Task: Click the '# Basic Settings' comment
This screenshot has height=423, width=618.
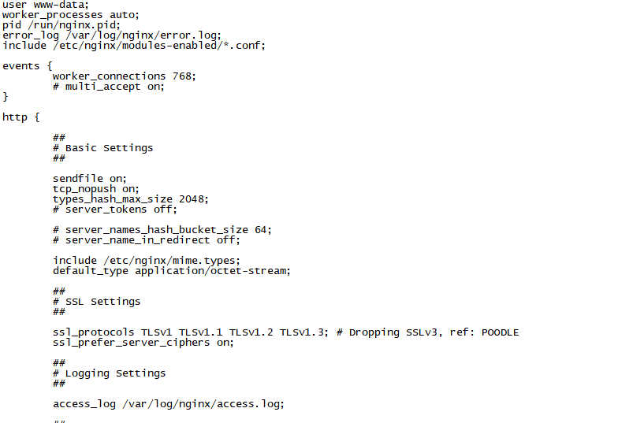Action: (102, 148)
